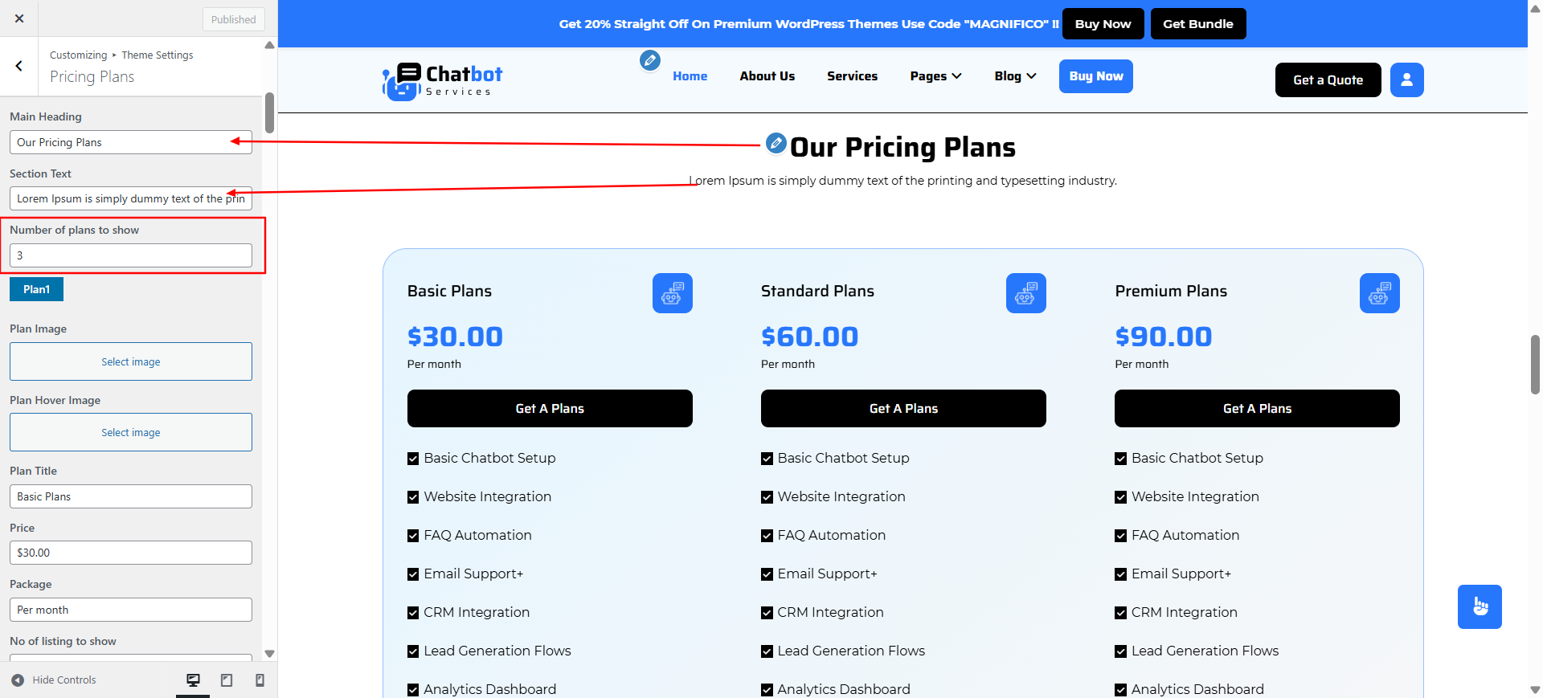Close the Customizer with the X icon

click(x=19, y=18)
